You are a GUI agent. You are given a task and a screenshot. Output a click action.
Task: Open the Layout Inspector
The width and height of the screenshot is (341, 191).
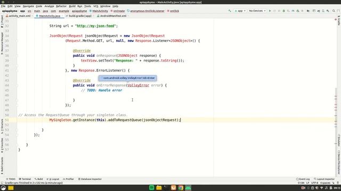[x=324, y=179]
